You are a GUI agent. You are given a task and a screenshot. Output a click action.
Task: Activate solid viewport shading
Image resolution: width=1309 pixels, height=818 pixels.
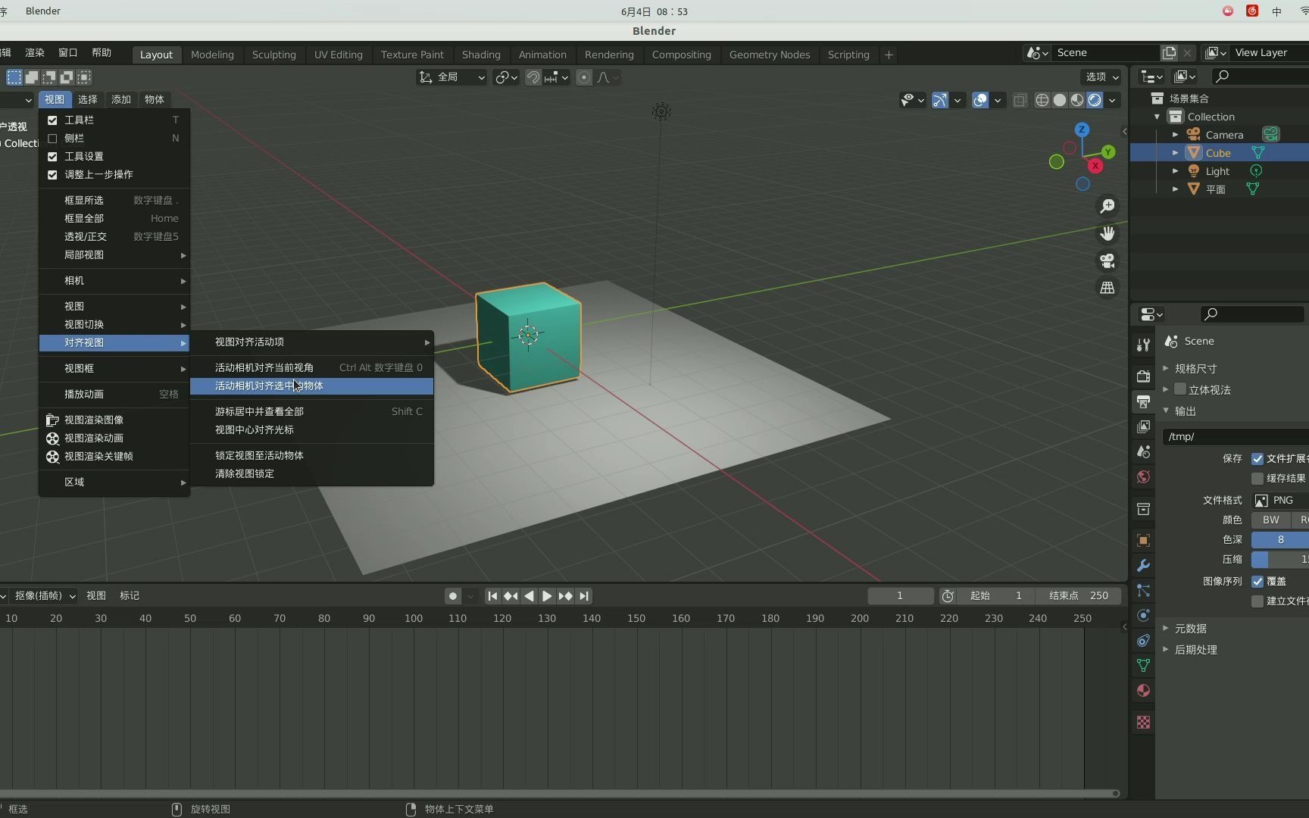click(1060, 99)
